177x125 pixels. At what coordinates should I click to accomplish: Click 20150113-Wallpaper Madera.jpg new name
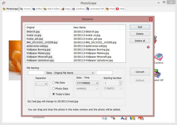(91, 53)
